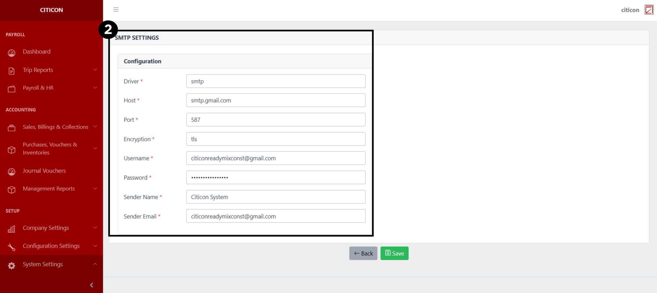657x293 pixels.
Task: Expand the Payroll & HR submenu chevron
Action: pos(95,88)
